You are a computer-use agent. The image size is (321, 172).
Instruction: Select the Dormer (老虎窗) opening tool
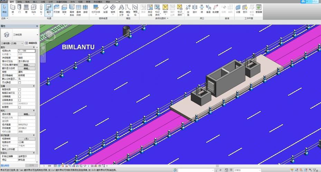coord(216,9)
